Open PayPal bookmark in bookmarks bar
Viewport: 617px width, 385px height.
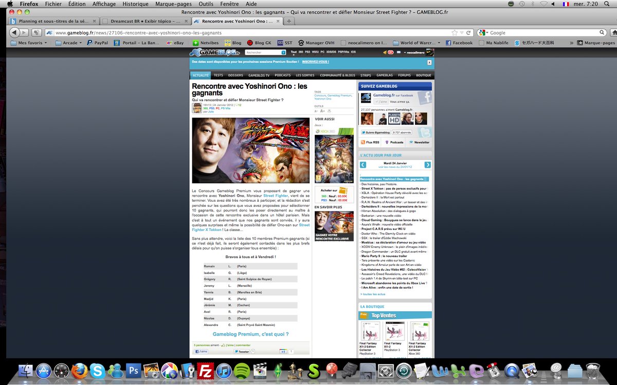[x=97, y=43]
